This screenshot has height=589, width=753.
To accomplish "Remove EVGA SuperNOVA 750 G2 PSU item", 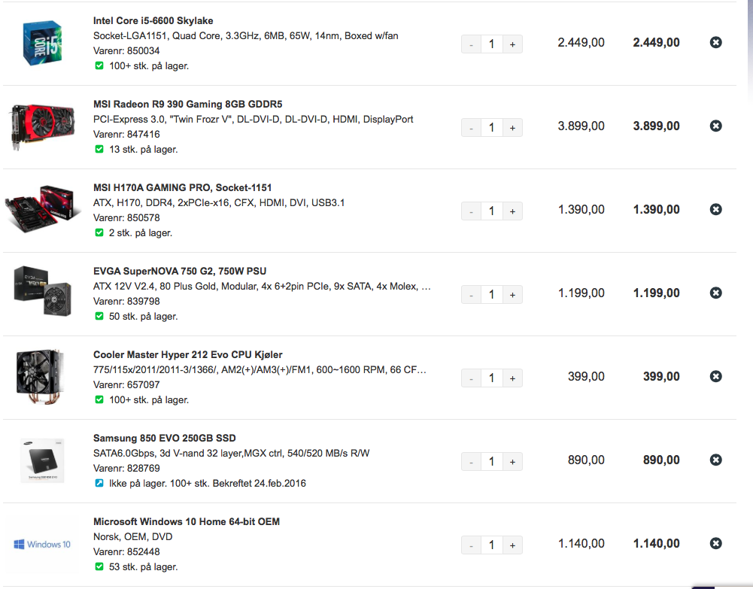I will [x=715, y=293].
